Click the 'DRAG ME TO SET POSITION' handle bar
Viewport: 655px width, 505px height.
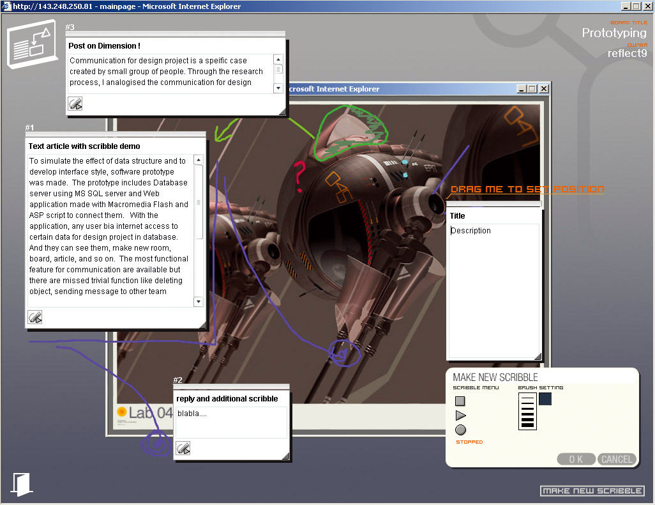click(493, 204)
